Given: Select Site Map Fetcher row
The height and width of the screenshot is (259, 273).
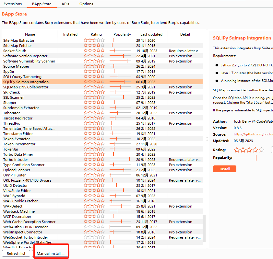Looking at the screenshot, I should coord(102,46).
